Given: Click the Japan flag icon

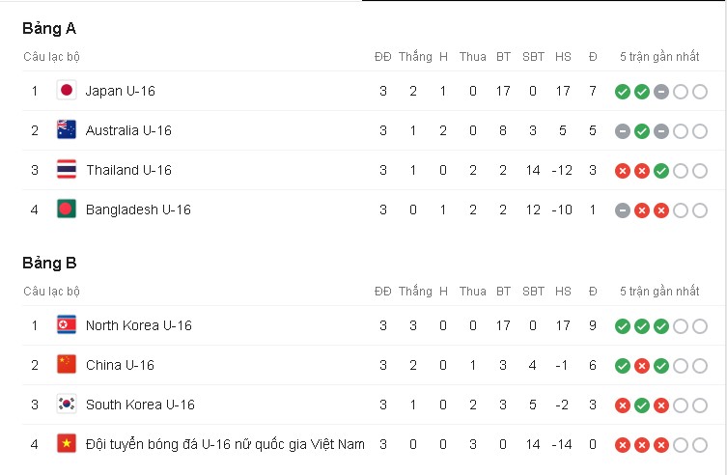Looking at the screenshot, I should pyautogui.click(x=67, y=91).
